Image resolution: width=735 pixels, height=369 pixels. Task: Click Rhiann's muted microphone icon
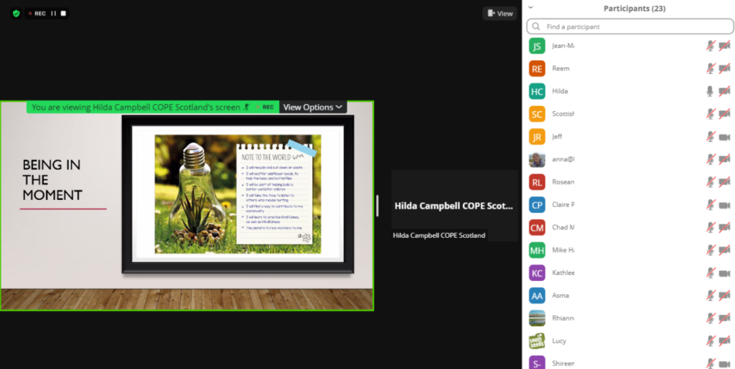tap(711, 318)
